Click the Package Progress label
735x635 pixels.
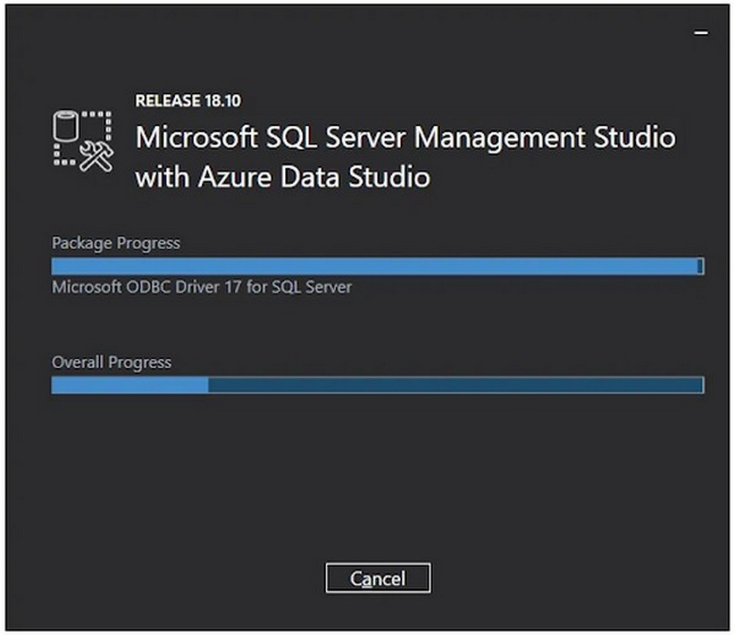point(116,243)
